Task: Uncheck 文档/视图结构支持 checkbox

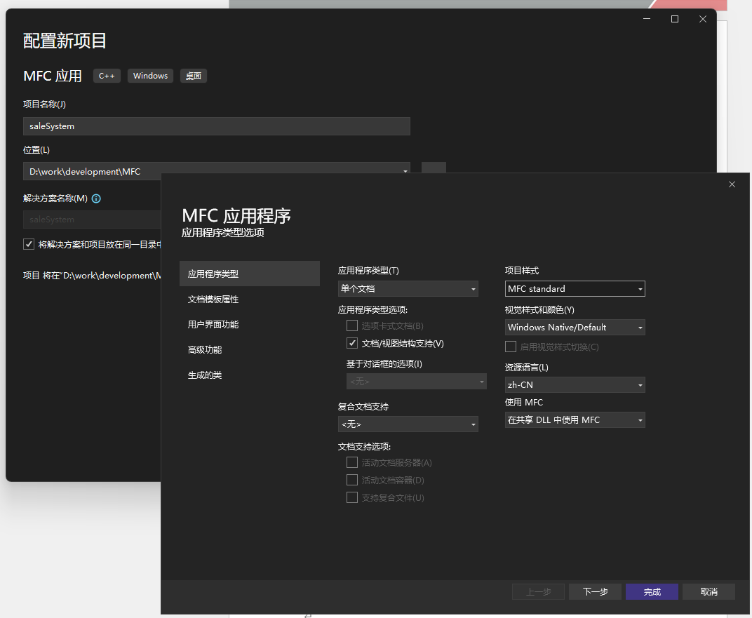Action: (x=352, y=344)
